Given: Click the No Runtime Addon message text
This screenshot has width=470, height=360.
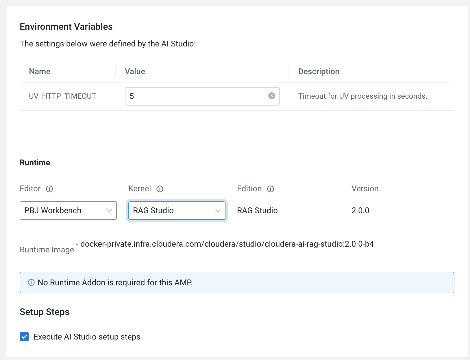Looking at the screenshot, I should [115, 282].
